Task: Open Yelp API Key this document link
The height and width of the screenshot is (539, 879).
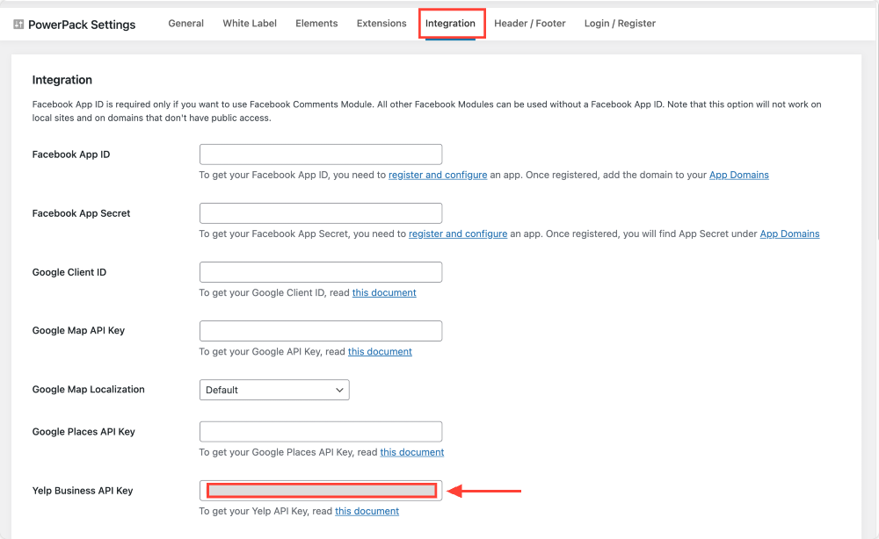Action: tap(367, 511)
